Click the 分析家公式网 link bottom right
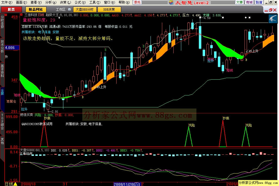The image size is (279, 186). 258,183
